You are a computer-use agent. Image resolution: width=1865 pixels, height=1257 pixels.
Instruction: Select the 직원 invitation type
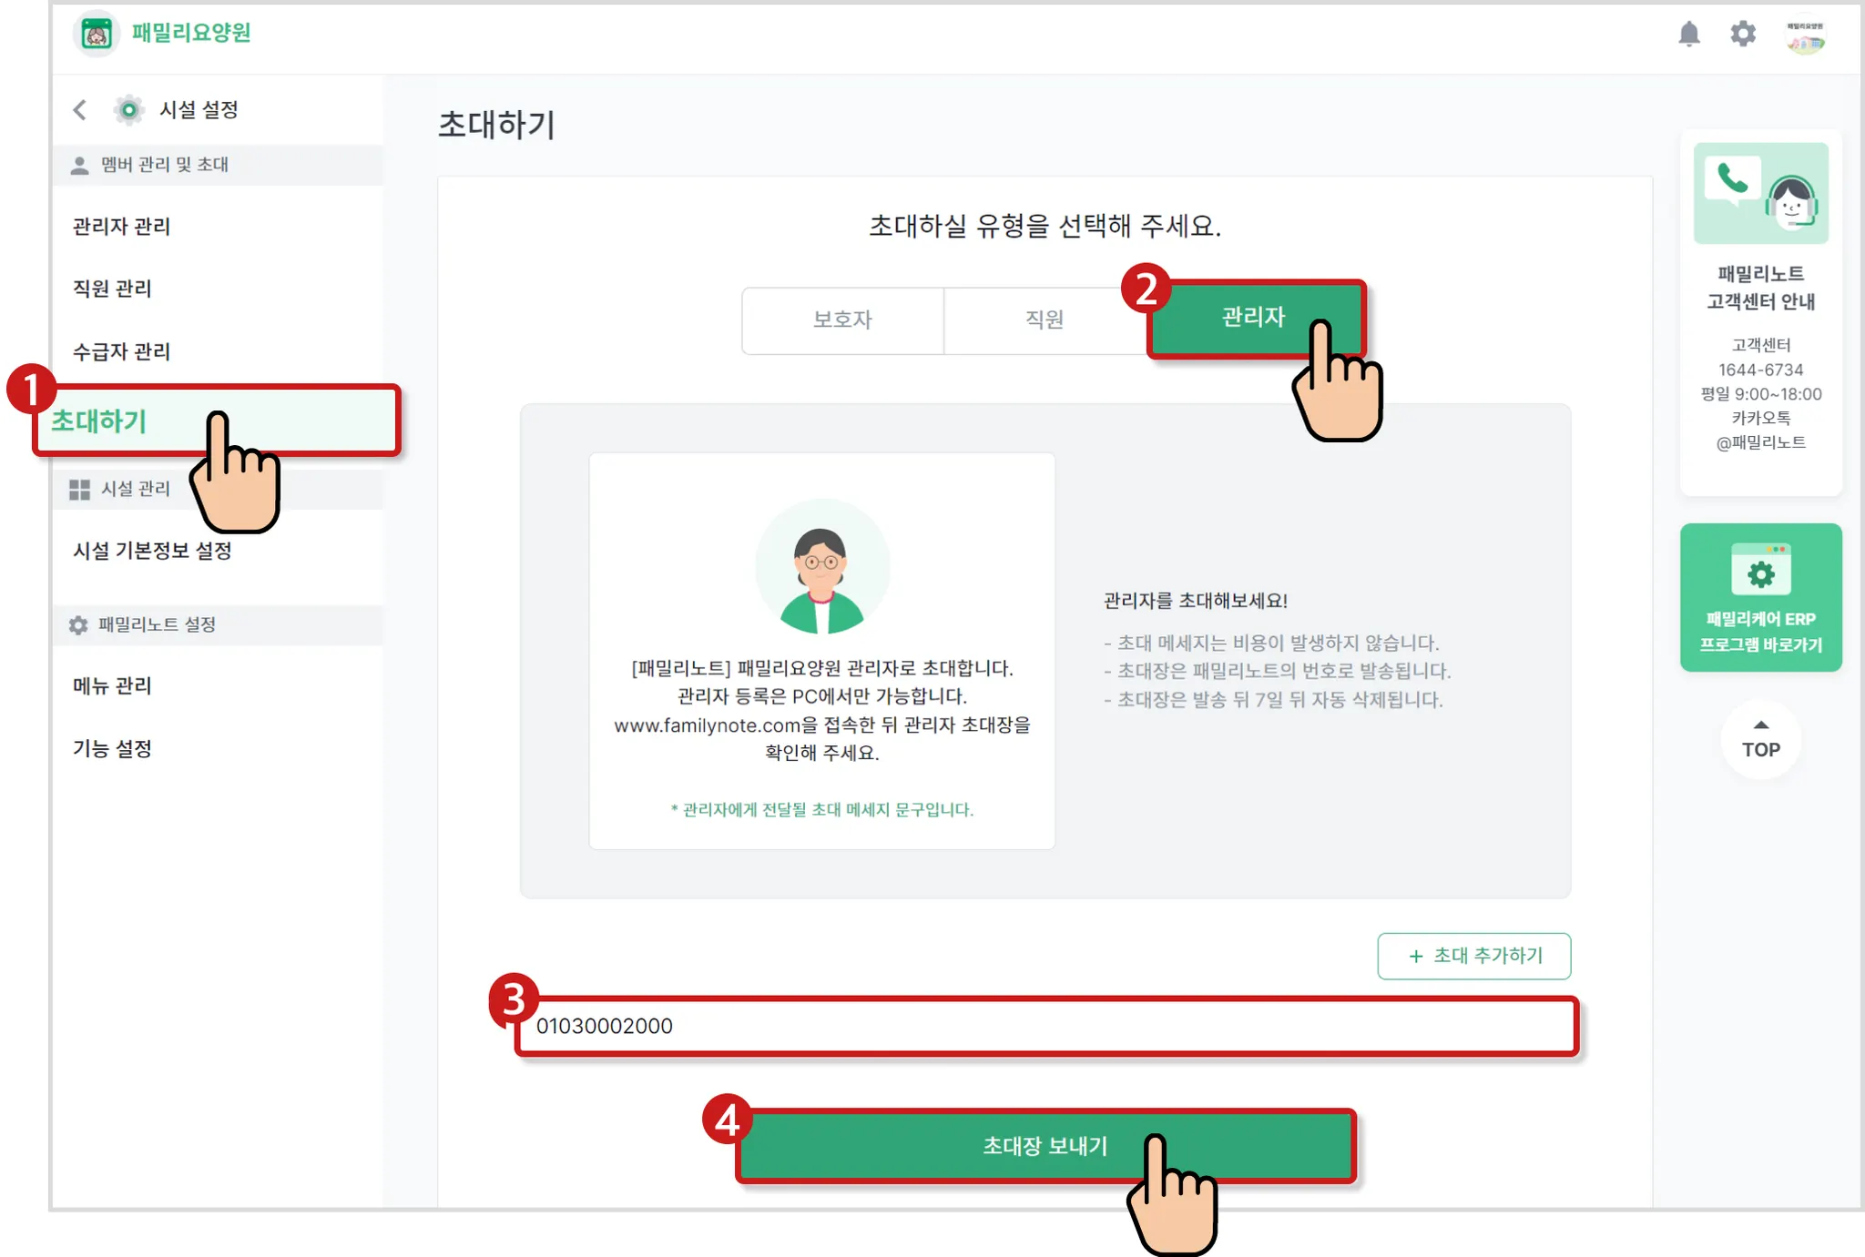(x=1045, y=320)
